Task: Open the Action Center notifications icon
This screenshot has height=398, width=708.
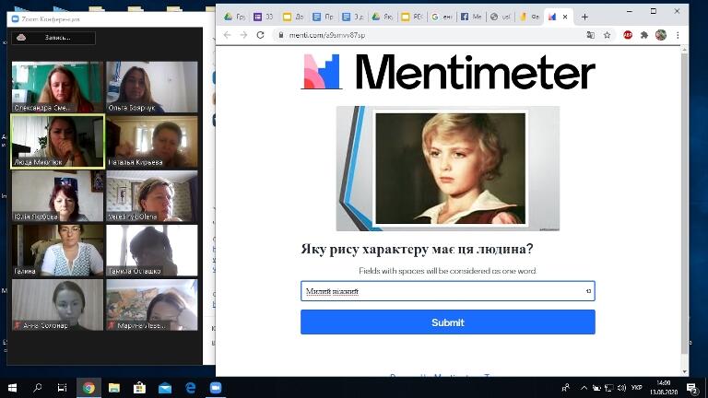Action: pos(691,388)
